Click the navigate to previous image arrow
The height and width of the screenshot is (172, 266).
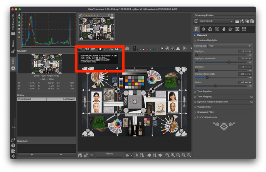point(149,155)
